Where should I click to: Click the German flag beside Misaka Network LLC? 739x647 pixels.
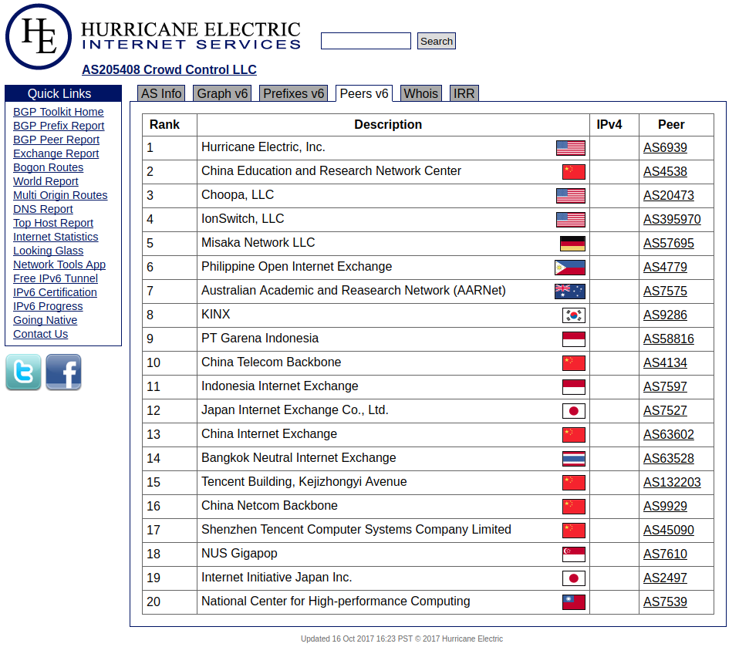pos(572,244)
